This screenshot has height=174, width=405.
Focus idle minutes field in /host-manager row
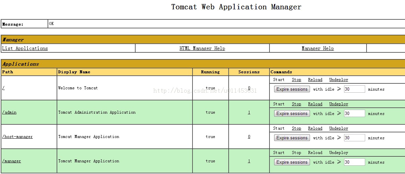pos(354,138)
